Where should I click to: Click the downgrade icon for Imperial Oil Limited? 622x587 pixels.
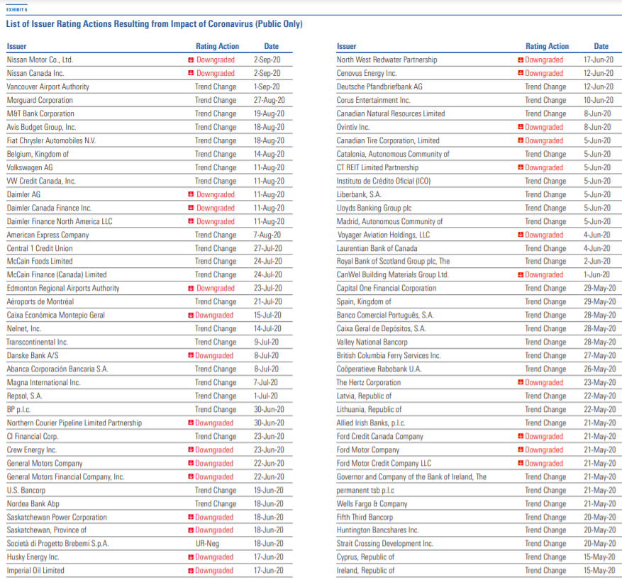click(x=191, y=571)
